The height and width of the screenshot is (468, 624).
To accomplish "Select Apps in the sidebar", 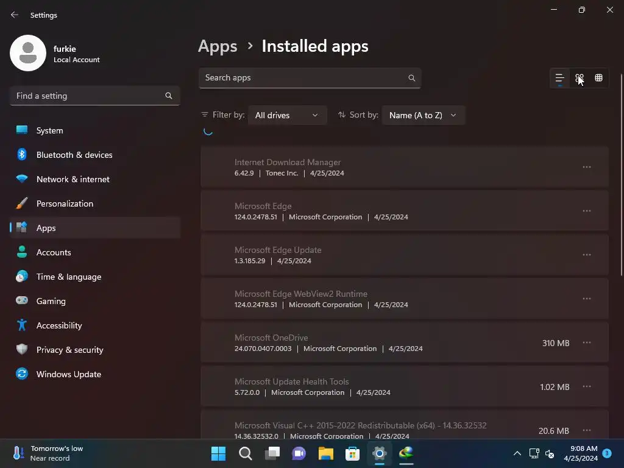I will pos(94,228).
